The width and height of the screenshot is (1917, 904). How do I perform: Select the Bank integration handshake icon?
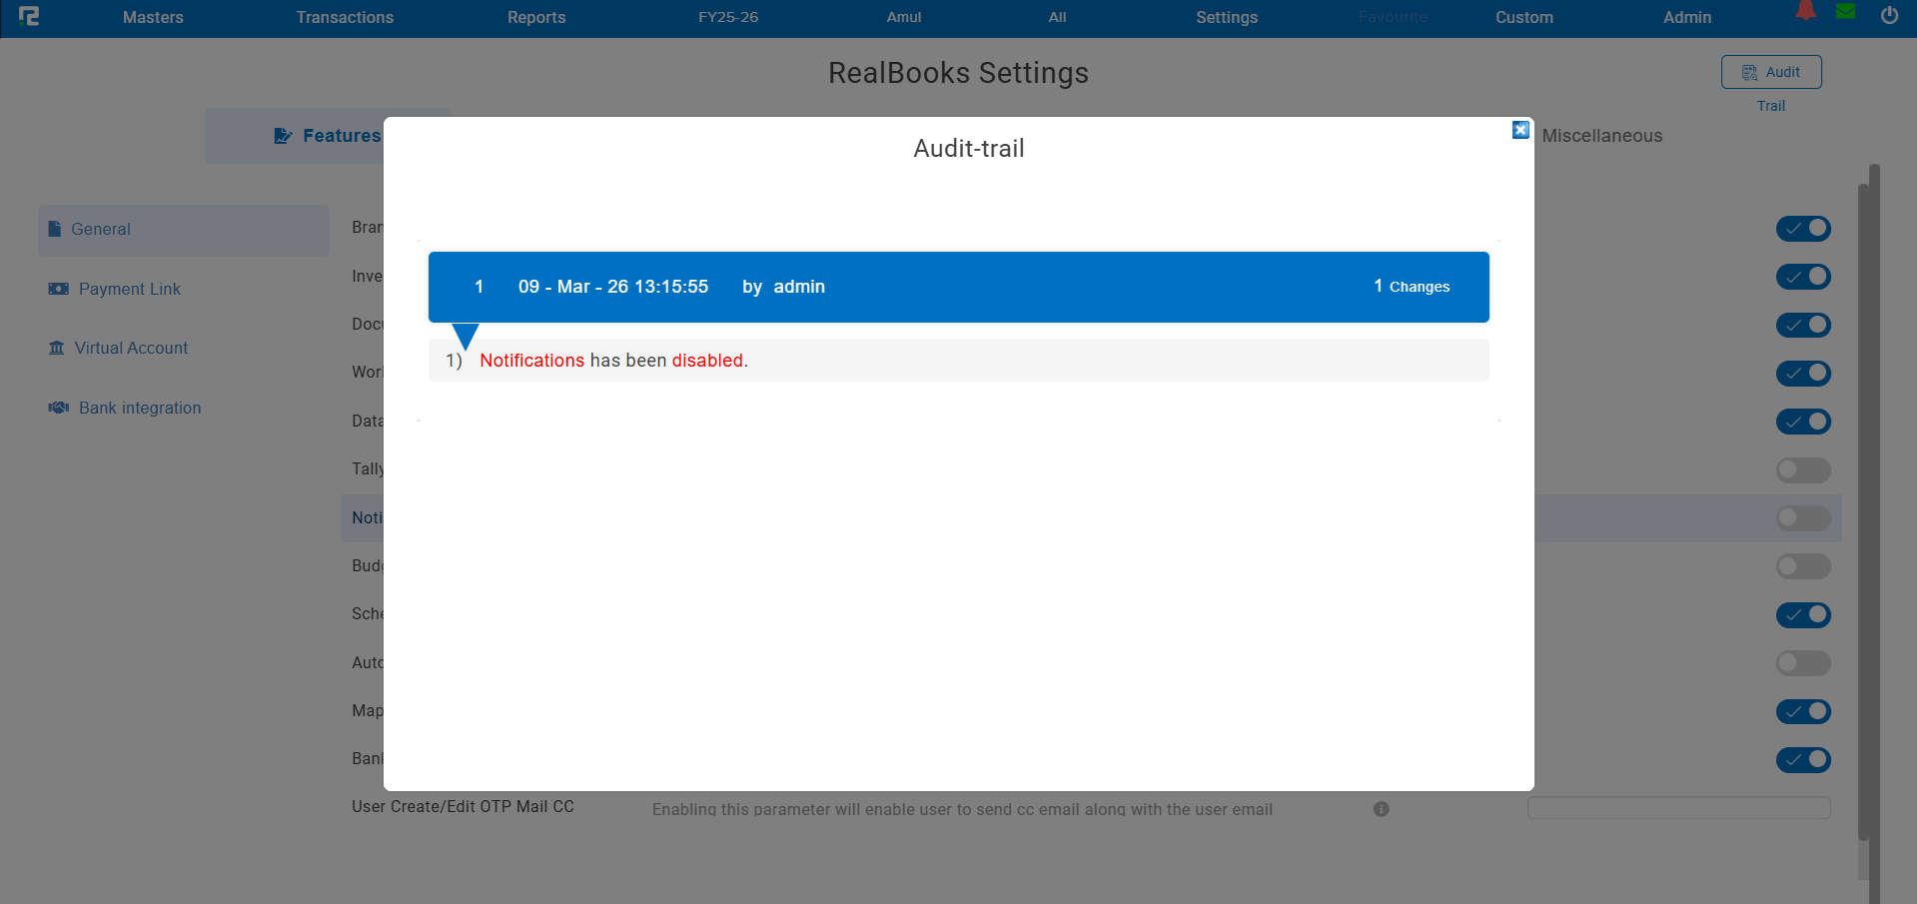point(57,408)
